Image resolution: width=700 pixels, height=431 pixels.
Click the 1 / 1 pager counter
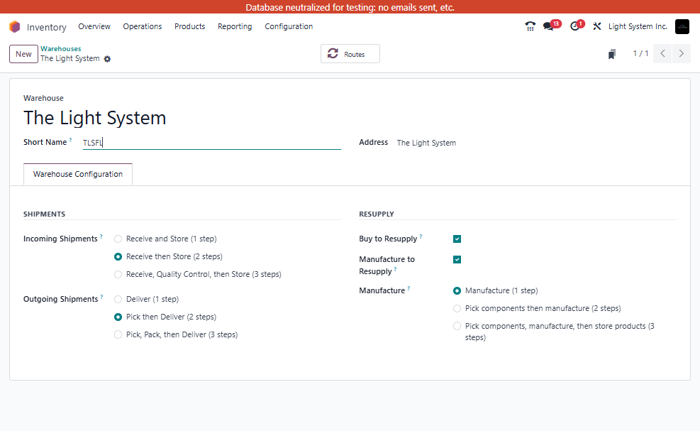(640, 54)
